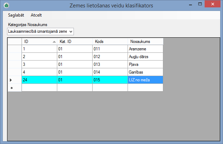This screenshot has width=223, height=144.
Task: Sort by the Kods column header
Action: click(110, 42)
